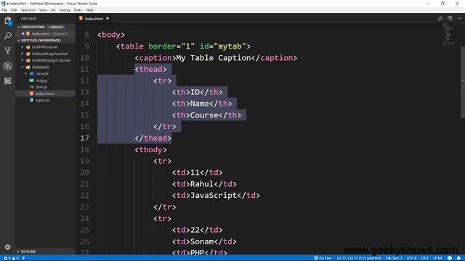Screen dimensions: 465x261
Task: Open the Go menu
Action: coord(53,10)
